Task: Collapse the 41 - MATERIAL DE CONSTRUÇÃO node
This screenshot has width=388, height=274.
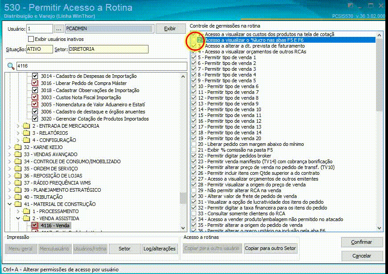Action: 10,204
